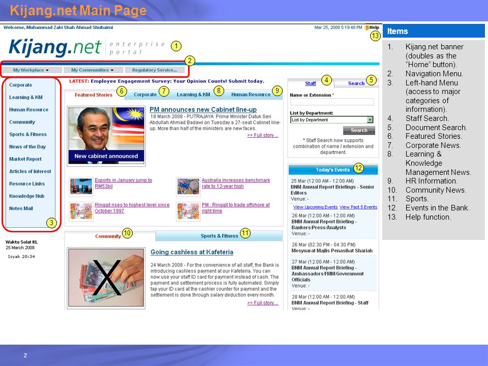Open Resource Links menu item

pos(27,184)
